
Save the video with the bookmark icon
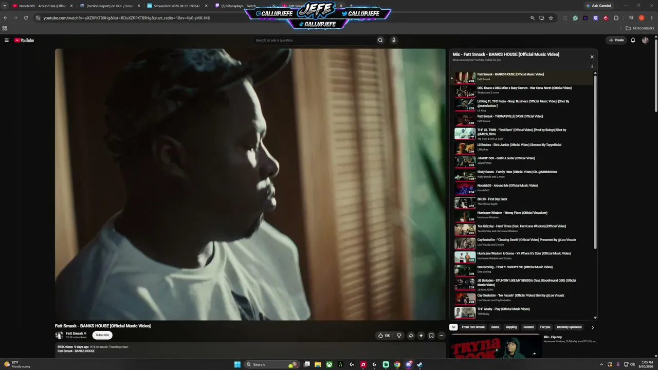(431, 336)
